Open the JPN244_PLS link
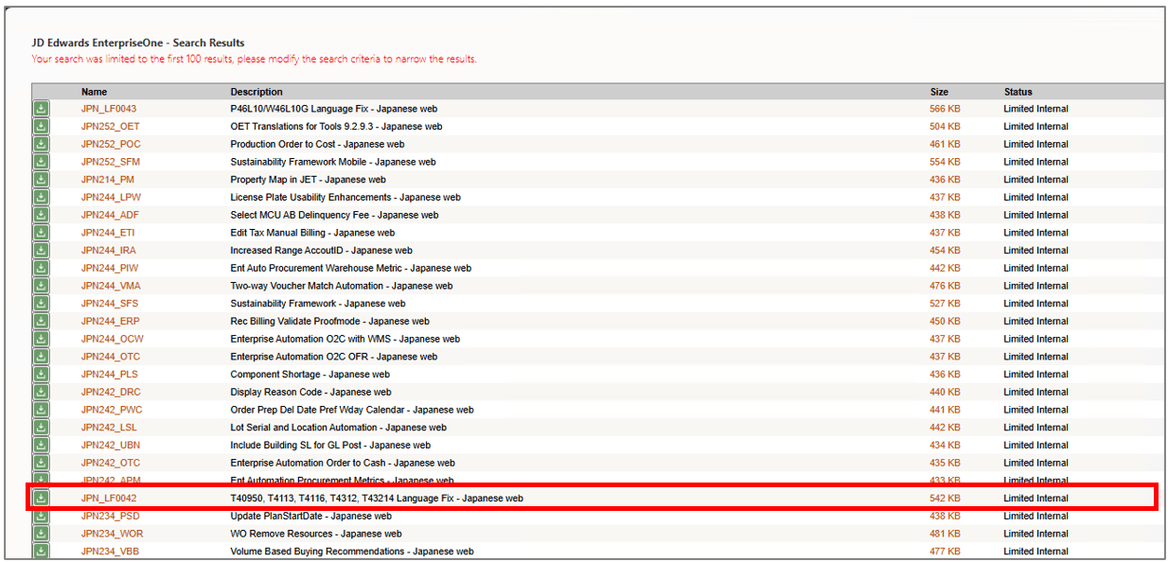This screenshot has width=1168, height=562. (x=111, y=375)
